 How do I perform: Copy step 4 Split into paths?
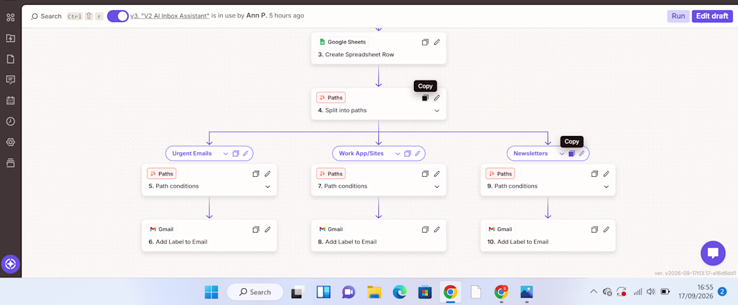tap(425, 98)
